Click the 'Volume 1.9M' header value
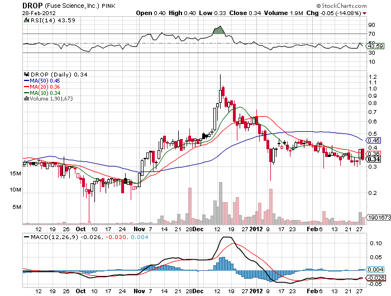 click(284, 13)
